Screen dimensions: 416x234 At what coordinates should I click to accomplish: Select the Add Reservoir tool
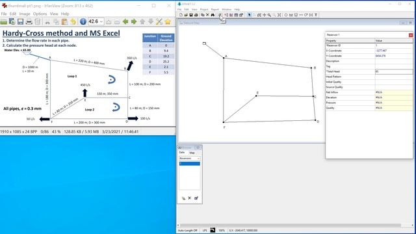[x=291, y=15]
